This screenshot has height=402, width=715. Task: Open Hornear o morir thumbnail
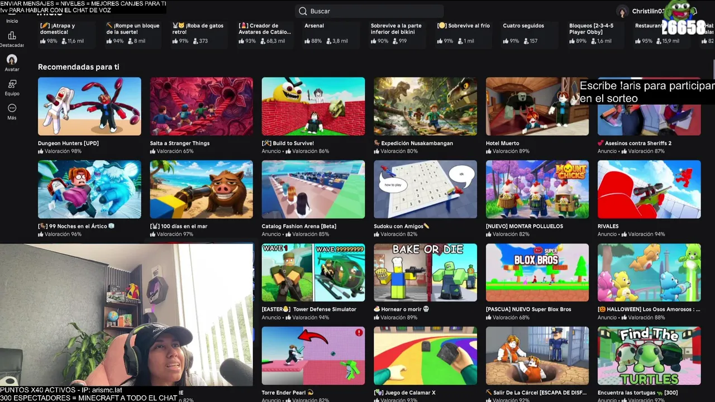tap(425, 272)
